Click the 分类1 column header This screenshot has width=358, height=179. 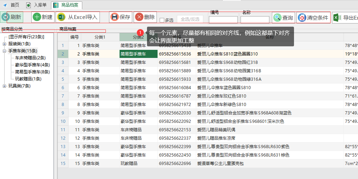tap(100, 37)
